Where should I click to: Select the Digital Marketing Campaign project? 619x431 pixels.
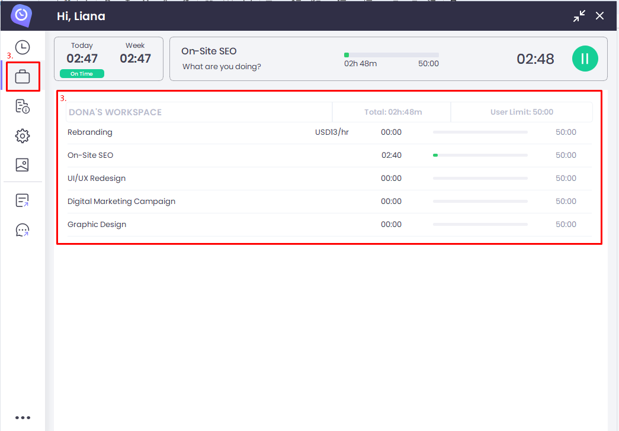point(329,202)
